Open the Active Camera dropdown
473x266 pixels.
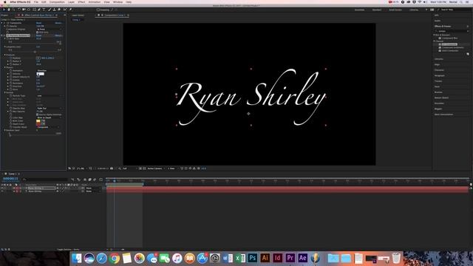(156, 168)
